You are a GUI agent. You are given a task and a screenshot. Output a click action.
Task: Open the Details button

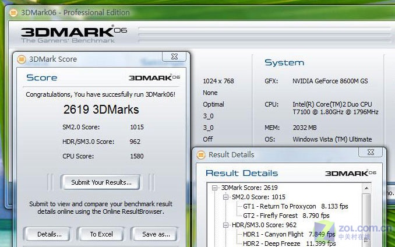coord(48,234)
